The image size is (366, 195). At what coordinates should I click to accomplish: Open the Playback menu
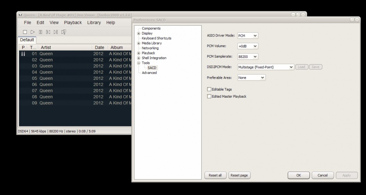point(73,23)
